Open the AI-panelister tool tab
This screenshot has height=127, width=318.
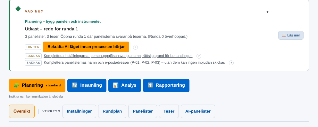click(x=198, y=111)
